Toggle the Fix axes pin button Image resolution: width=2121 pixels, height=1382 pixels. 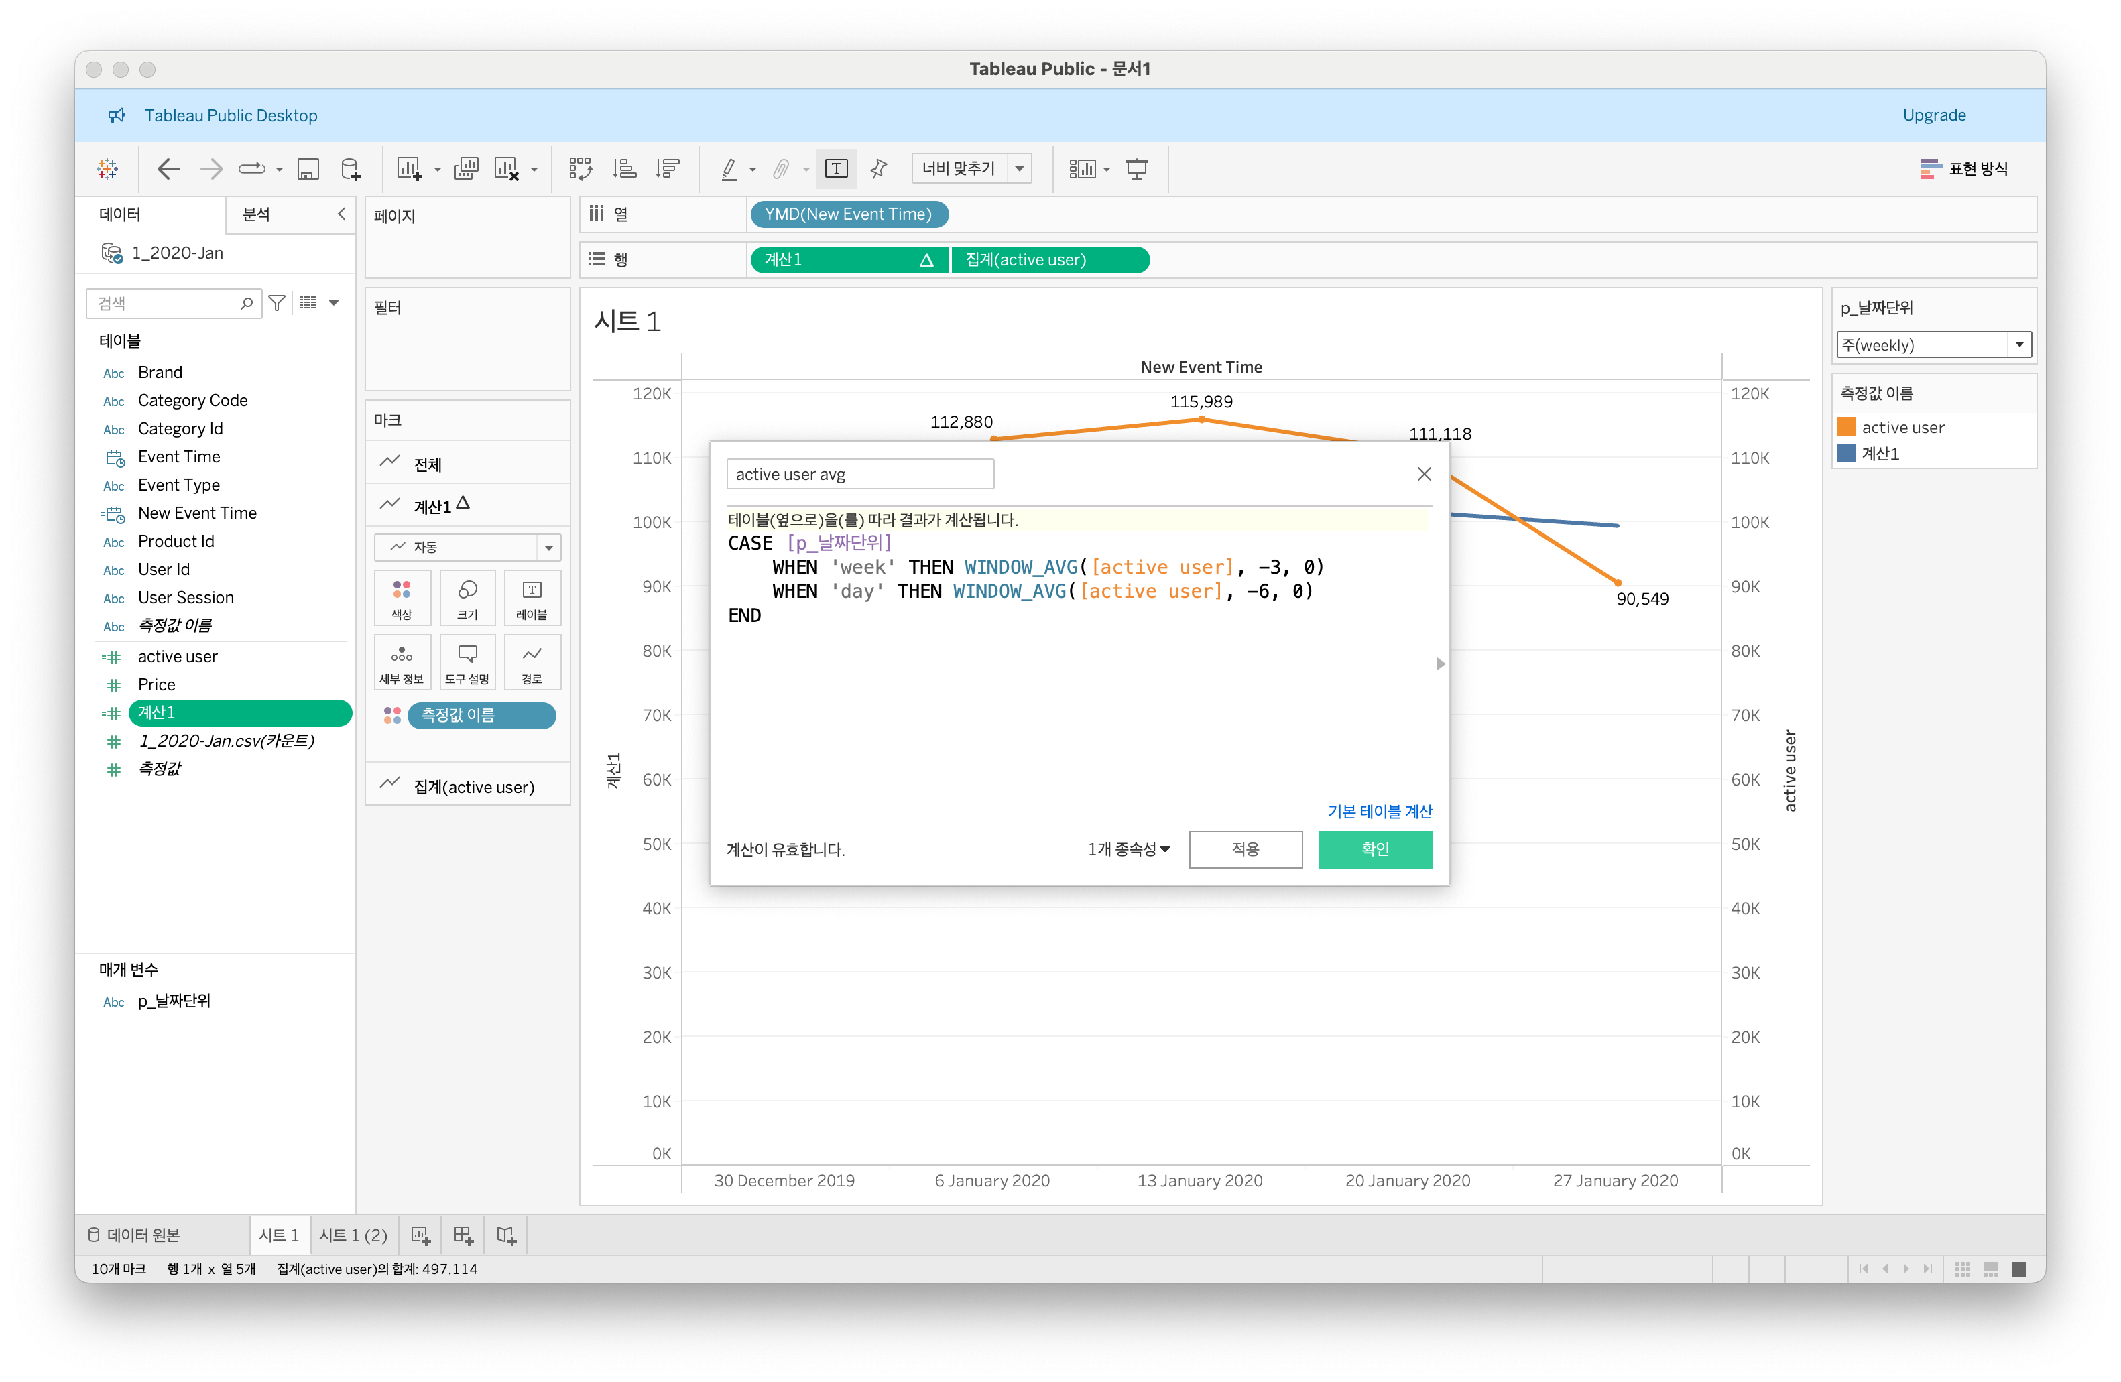point(879,168)
